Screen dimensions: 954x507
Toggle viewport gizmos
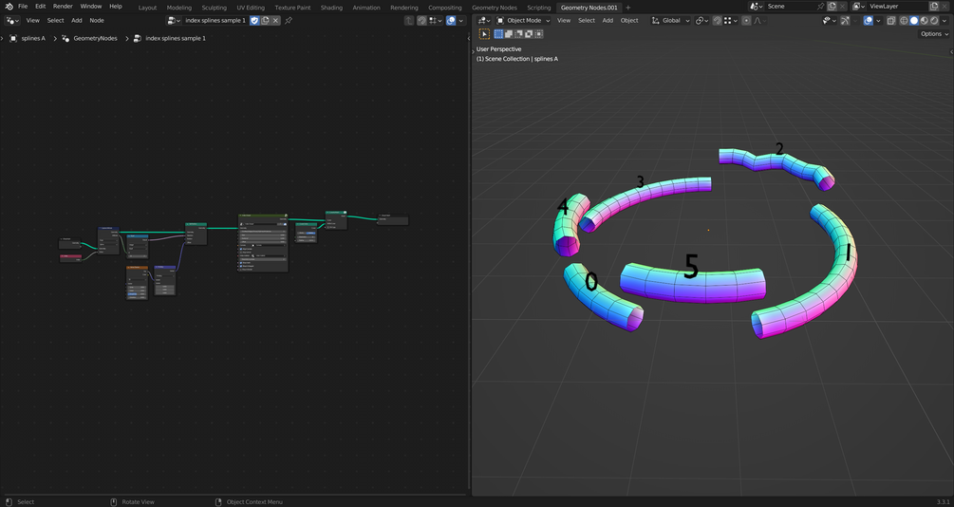click(845, 21)
